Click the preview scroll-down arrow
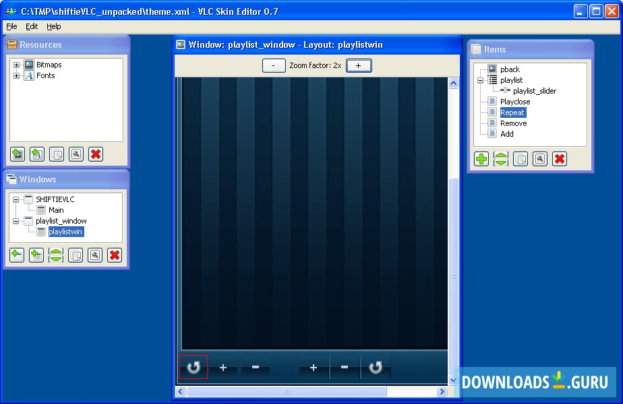 (x=453, y=380)
